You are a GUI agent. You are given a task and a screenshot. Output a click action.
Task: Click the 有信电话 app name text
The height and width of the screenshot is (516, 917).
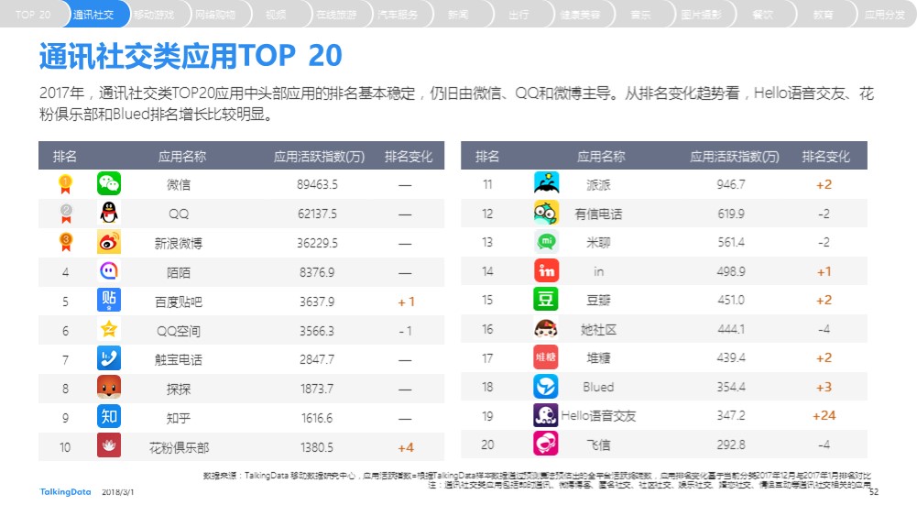(598, 214)
